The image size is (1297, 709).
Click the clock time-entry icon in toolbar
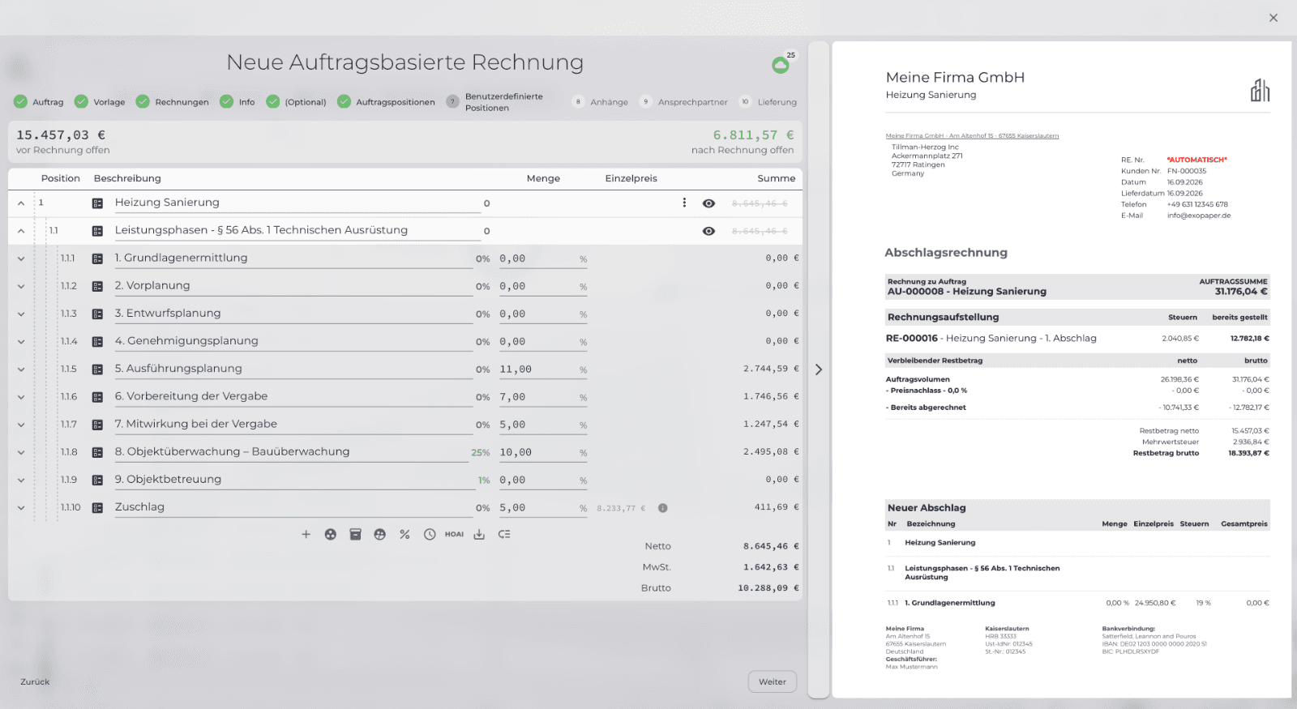point(430,535)
